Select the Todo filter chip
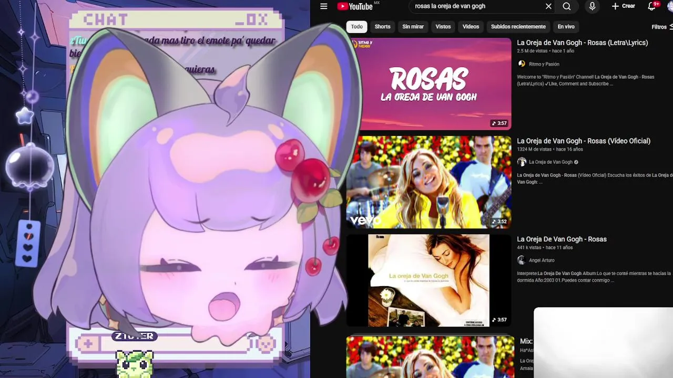This screenshot has width=673, height=378. click(357, 27)
